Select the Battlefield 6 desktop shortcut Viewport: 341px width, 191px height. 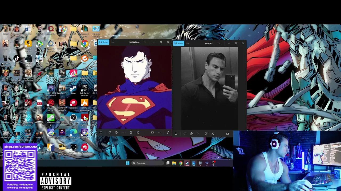pos(62,90)
